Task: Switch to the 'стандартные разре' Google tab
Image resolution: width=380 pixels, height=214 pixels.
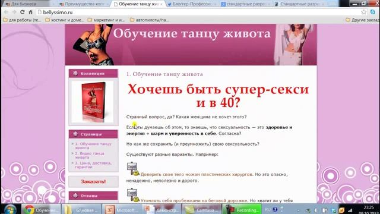Action: (246, 4)
